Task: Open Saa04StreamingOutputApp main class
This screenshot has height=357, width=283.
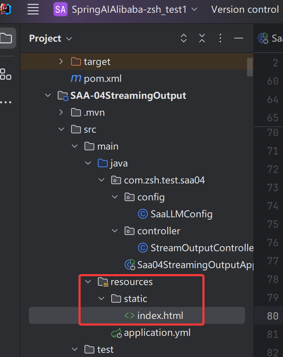Action: [195, 265]
